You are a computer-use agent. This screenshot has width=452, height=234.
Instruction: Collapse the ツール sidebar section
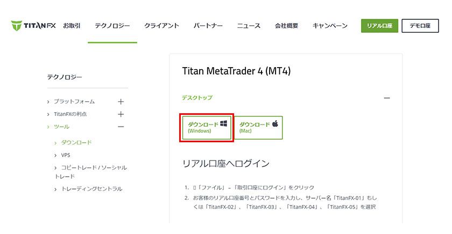point(121,127)
